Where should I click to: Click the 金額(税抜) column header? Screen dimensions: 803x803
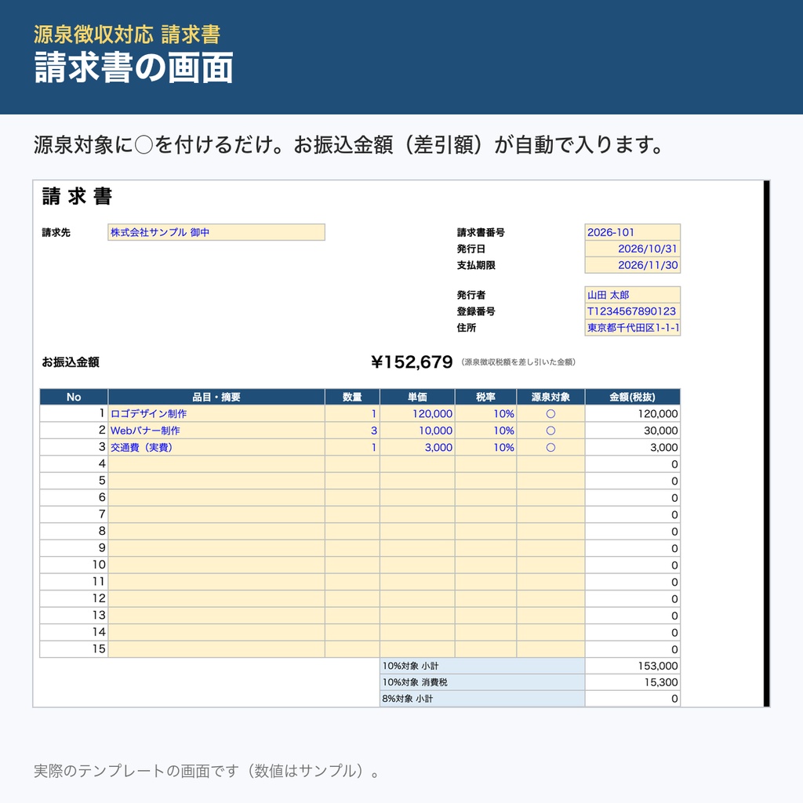tap(633, 397)
